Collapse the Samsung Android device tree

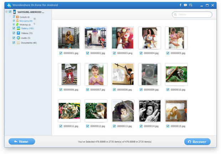click(x=6, y=12)
